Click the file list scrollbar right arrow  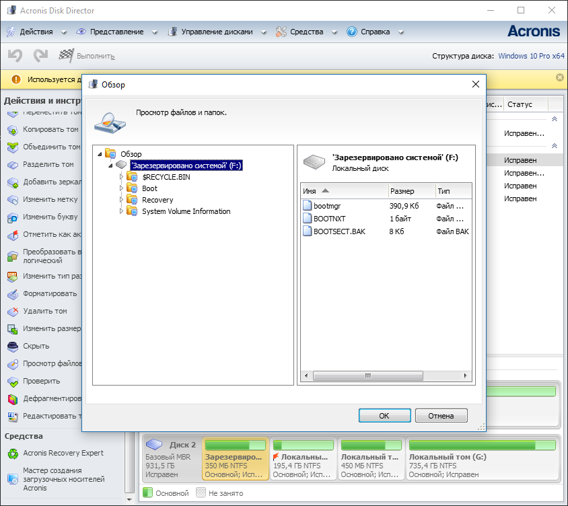coord(466,375)
